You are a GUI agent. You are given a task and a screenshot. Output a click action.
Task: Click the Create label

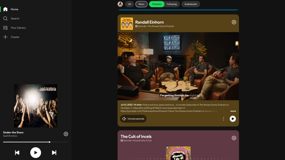pos(15,37)
